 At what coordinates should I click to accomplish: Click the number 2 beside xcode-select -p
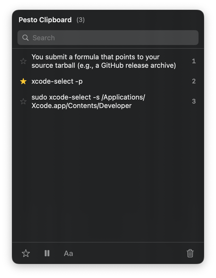[194, 81]
